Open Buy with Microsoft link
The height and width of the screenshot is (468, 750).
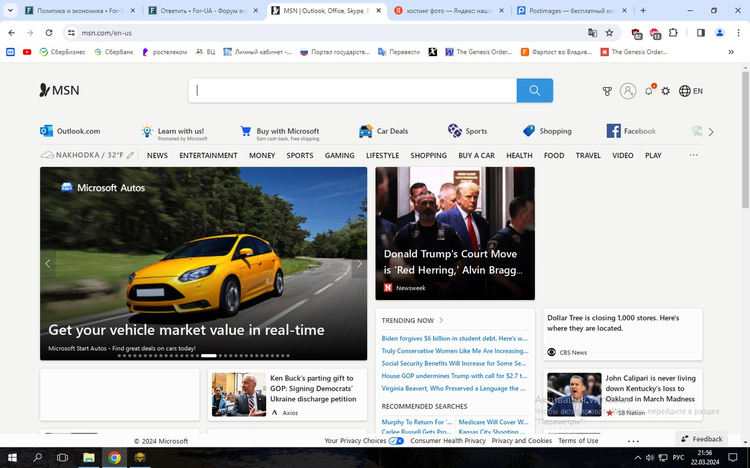[280, 133]
